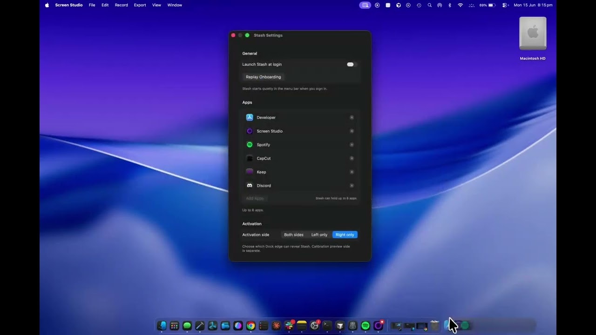Remove Discord from Stash apps list
This screenshot has height=335, width=596.
[352, 186]
